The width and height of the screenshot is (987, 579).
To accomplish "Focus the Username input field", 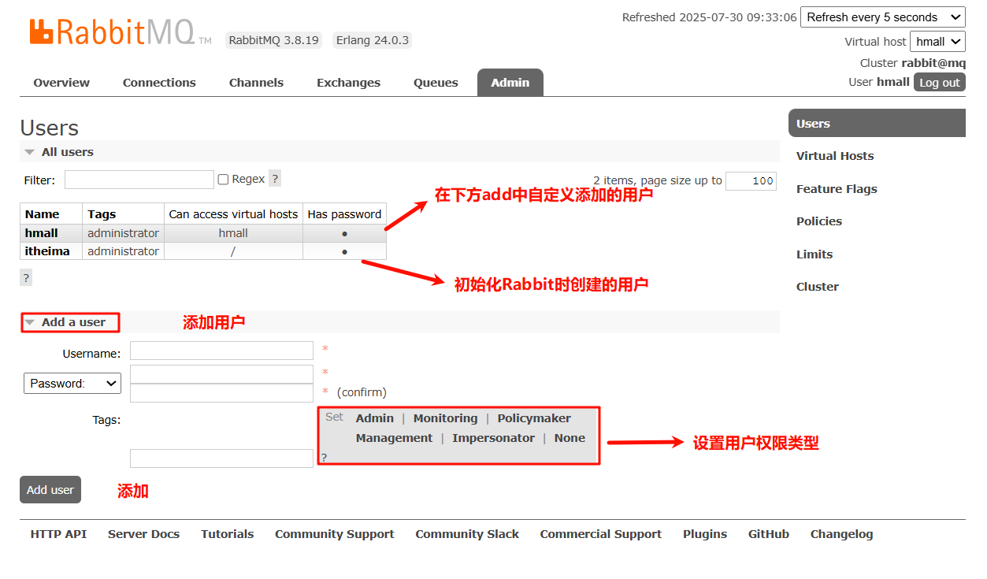I will pyautogui.click(x=221, y=351).
